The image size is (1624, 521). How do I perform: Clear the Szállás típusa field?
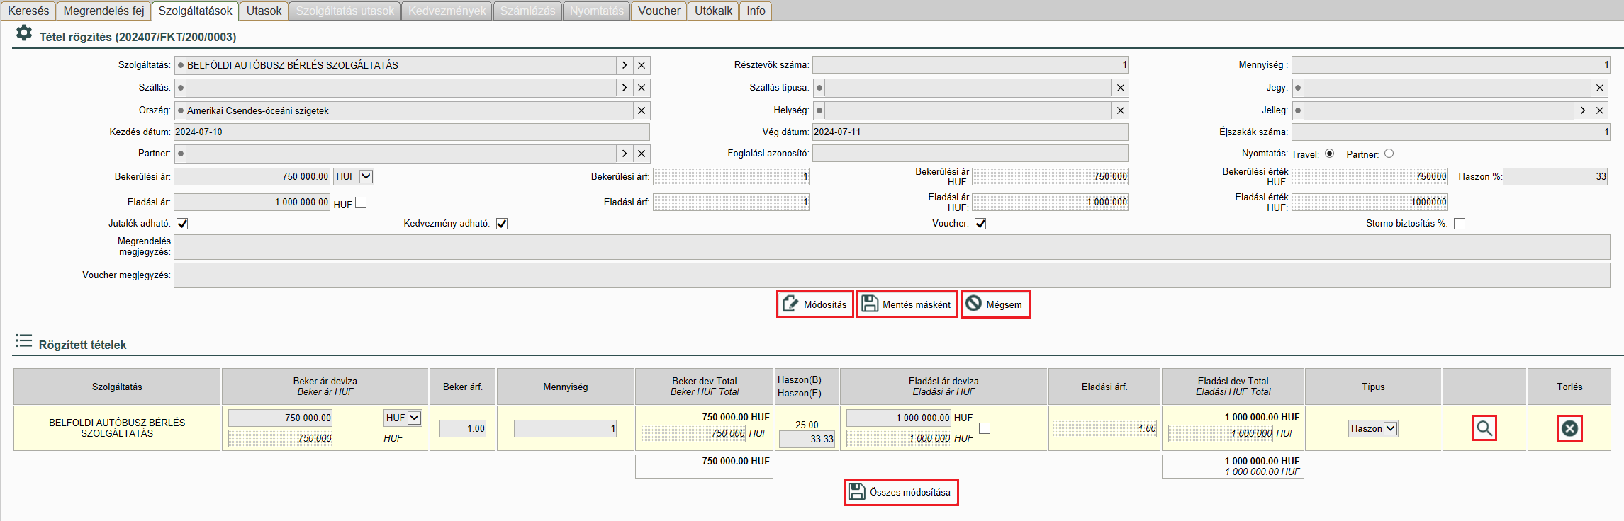(x=1120, y=88)
